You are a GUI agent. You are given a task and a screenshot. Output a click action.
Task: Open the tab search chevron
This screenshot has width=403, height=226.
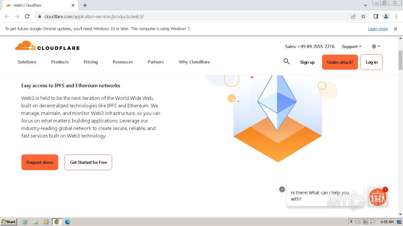tap(366, 5)
